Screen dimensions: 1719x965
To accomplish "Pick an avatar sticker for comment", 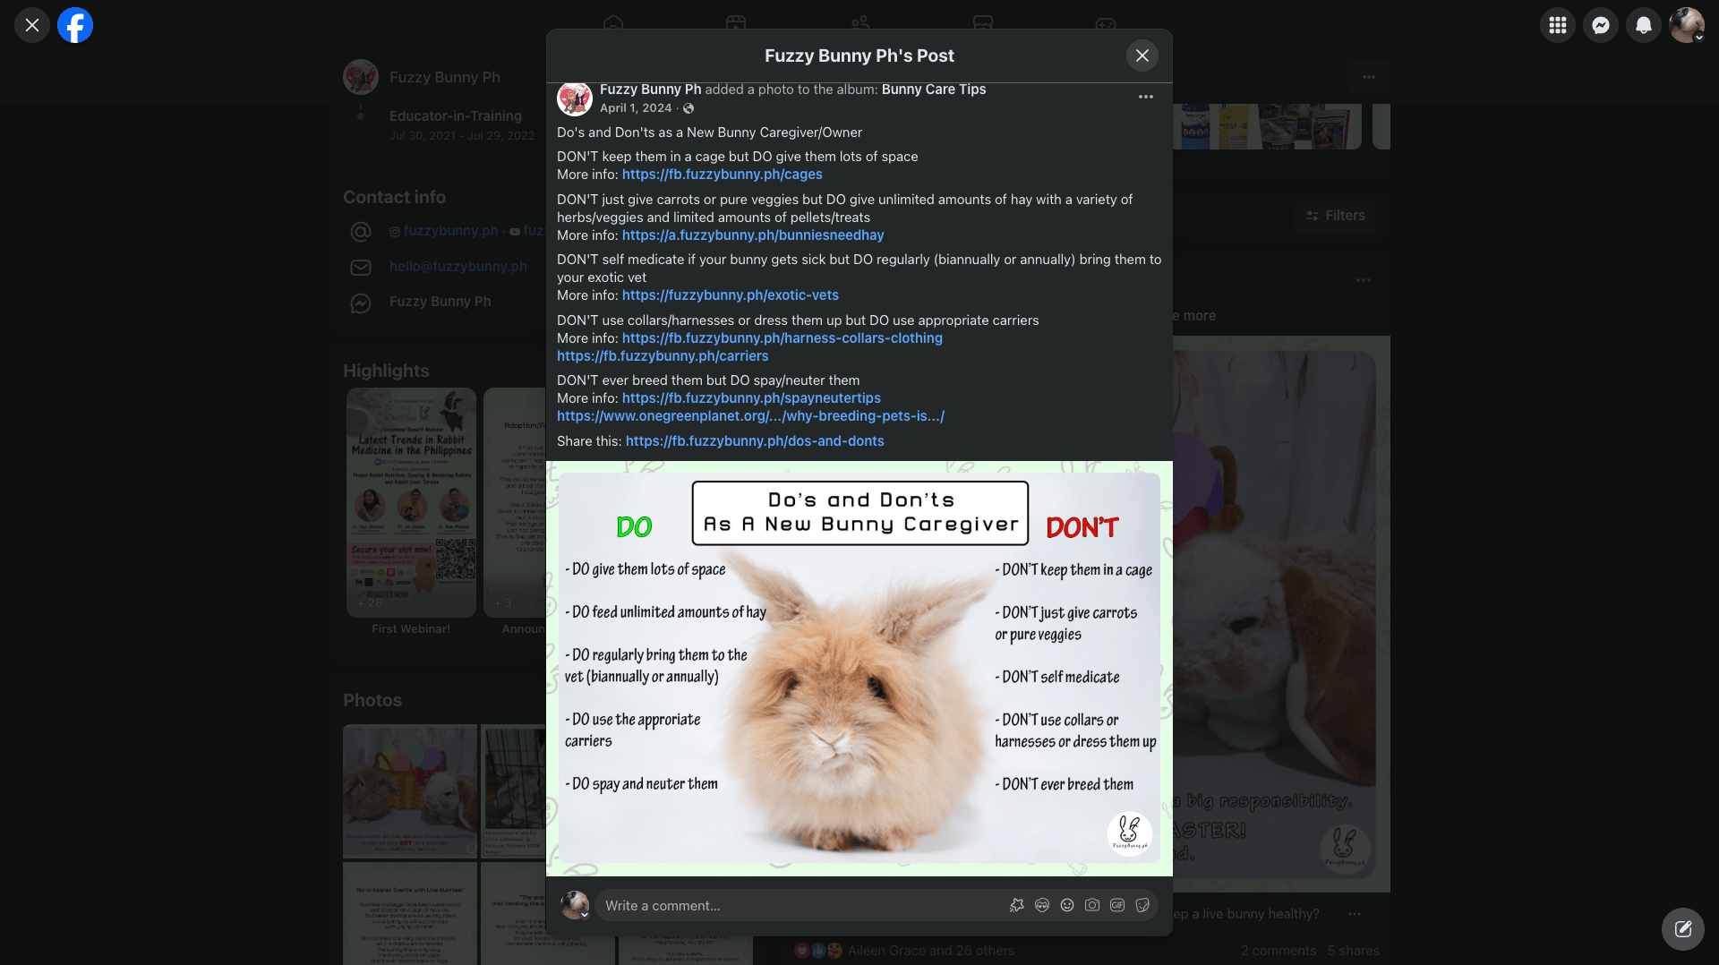I will 1042,905.
